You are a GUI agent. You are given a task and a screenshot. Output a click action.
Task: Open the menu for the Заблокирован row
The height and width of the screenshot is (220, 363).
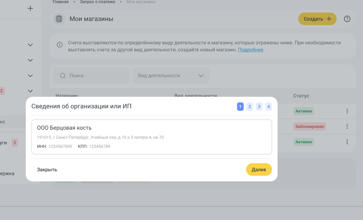click(x=347, y=126)
